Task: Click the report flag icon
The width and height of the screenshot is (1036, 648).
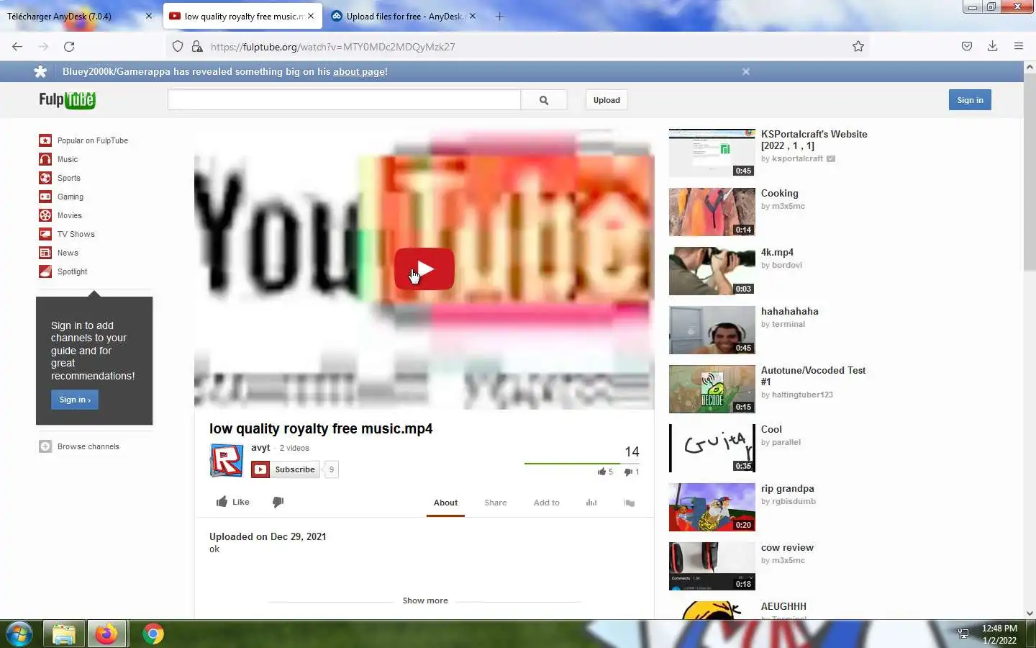Action: (630, 503)
